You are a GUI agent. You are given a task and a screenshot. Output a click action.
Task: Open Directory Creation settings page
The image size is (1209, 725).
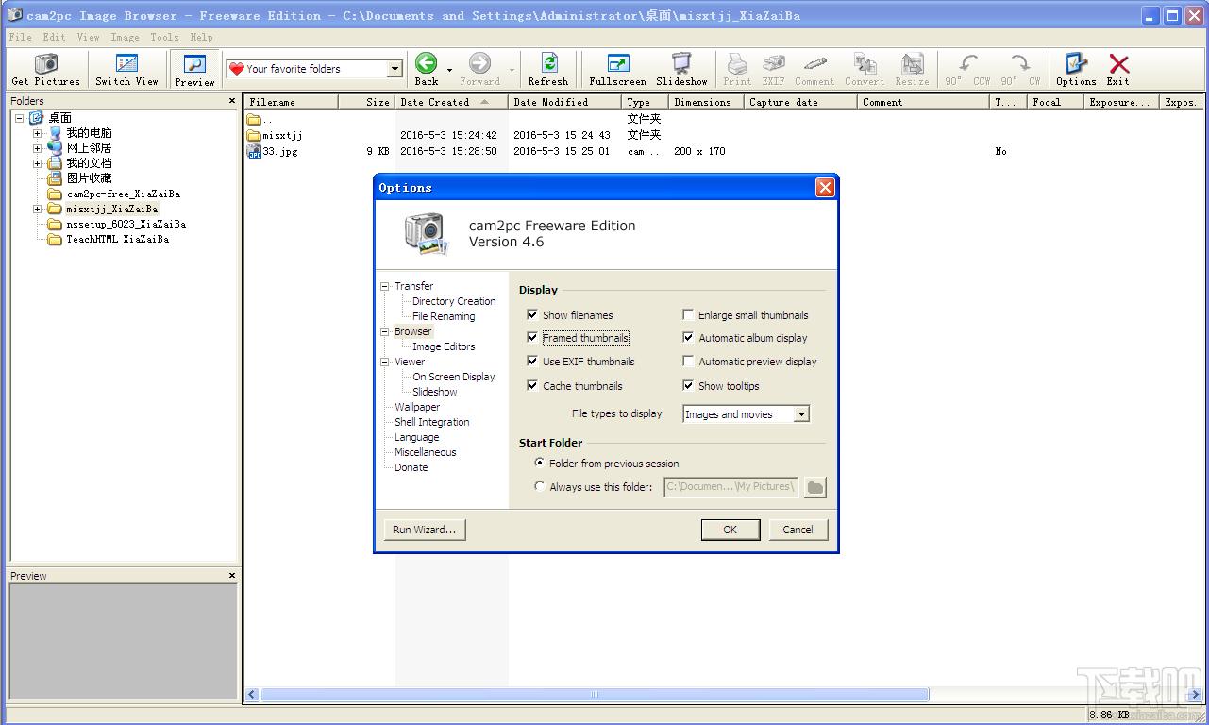tap(454, 301)
